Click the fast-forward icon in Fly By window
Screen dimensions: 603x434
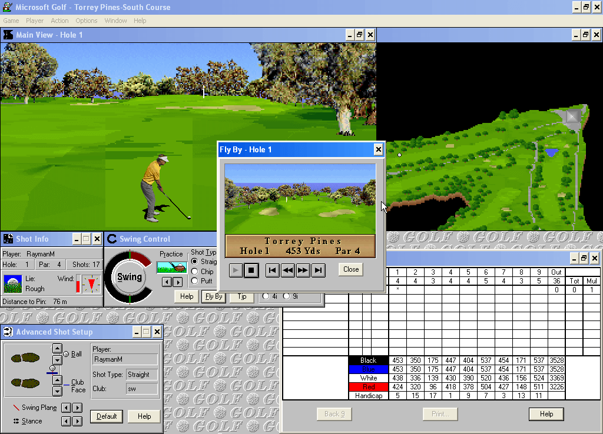pos(303,269)
